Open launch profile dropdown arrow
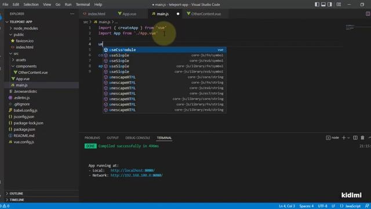Screen dimensions: 371x209 pyautogui.click(x=348, y=138)
